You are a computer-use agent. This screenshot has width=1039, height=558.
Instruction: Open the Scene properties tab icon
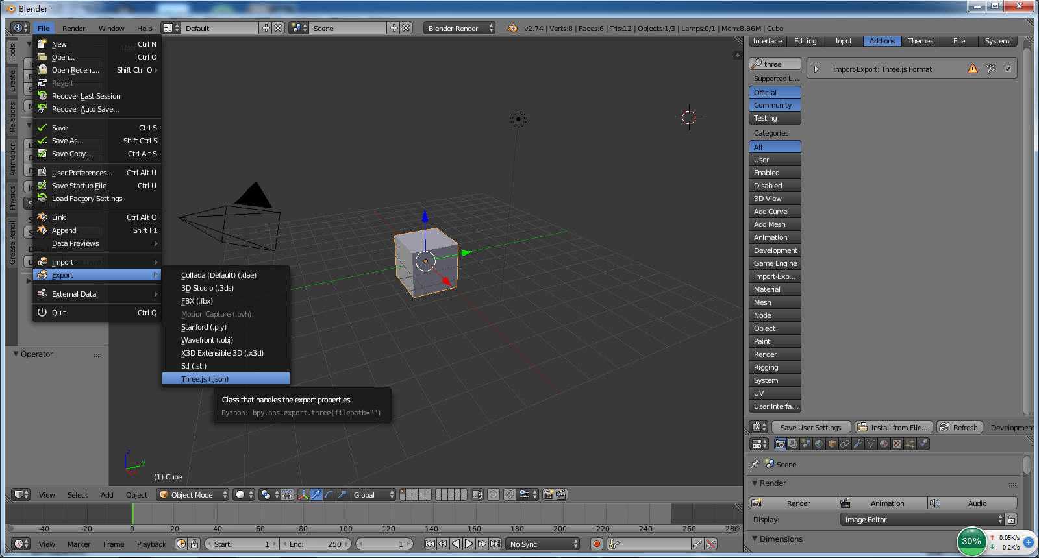[806, 444]
